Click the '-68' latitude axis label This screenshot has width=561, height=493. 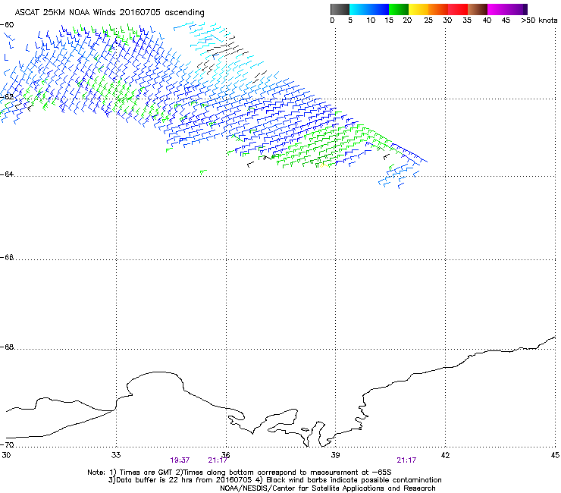click(x=7, y=347)
